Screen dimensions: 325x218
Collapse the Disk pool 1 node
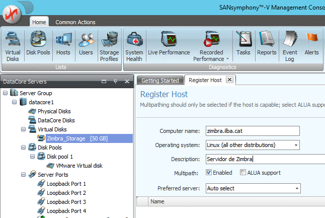[x=33, y=157]
